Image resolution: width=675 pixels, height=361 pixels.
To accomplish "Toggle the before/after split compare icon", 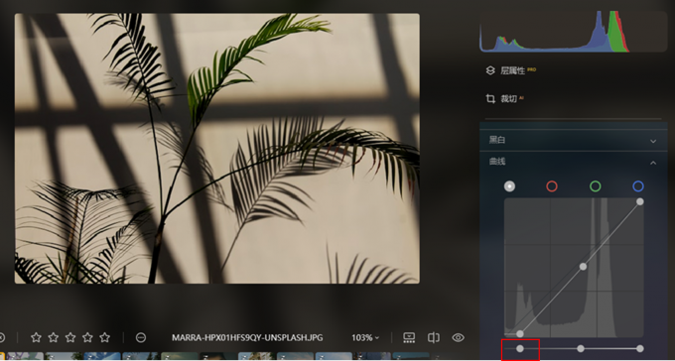I will tap(434, 338).
